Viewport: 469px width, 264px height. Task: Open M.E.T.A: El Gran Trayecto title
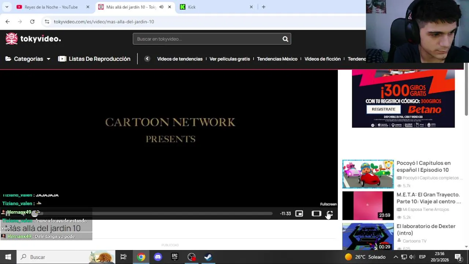pos(429,198)
